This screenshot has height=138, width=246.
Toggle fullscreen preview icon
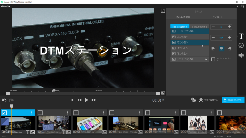coord(163,11)
